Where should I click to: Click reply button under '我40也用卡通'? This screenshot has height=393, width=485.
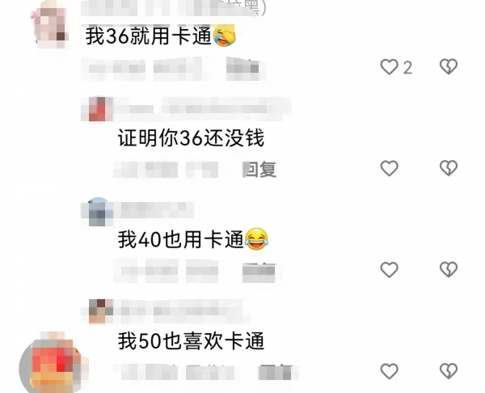click(259, 272)
